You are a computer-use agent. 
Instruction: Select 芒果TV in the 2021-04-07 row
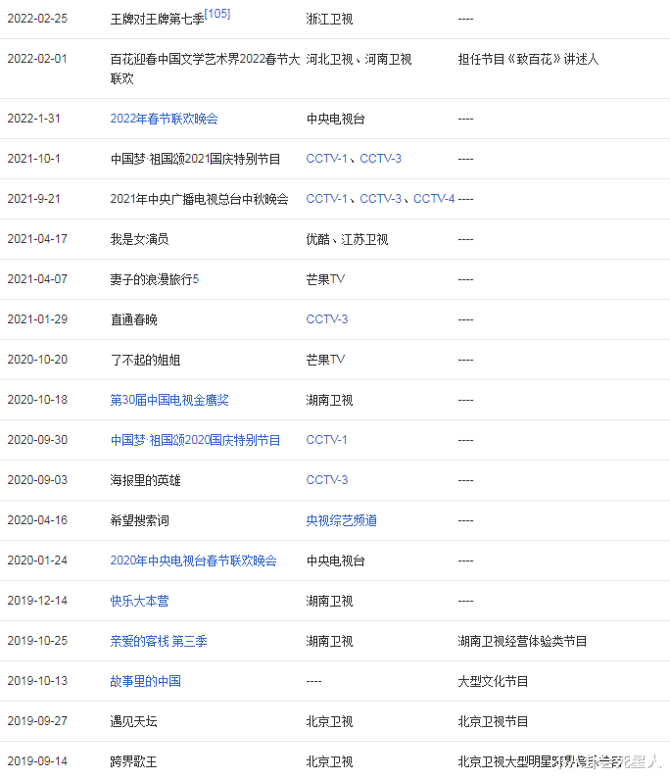pyautogui.click(x=325, y=279)
